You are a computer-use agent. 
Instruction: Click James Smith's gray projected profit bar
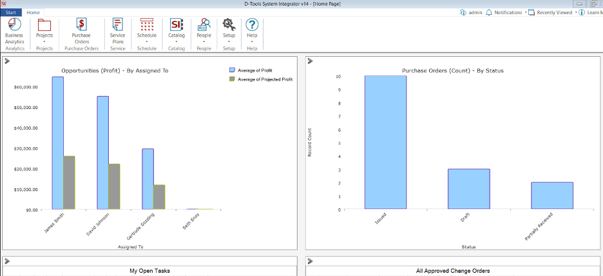[69, 183]
